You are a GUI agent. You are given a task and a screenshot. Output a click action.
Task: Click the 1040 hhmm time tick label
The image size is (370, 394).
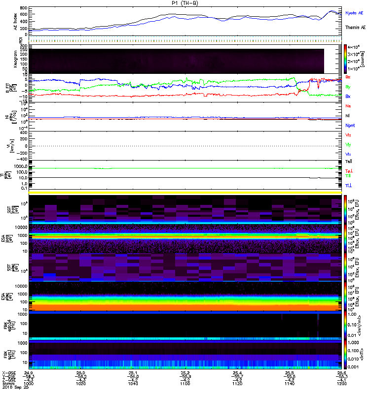click(133, 384)
